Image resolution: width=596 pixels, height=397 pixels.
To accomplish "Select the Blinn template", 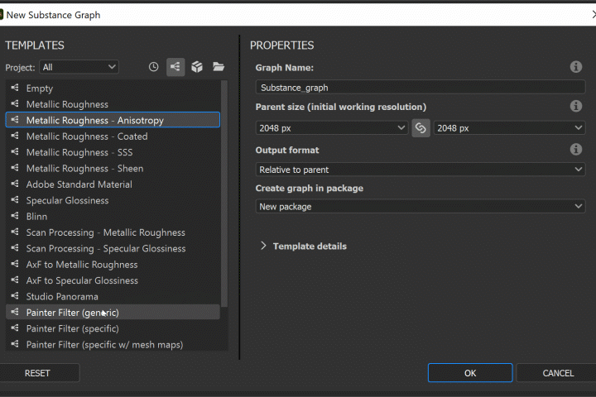I will tap(113, 216).
